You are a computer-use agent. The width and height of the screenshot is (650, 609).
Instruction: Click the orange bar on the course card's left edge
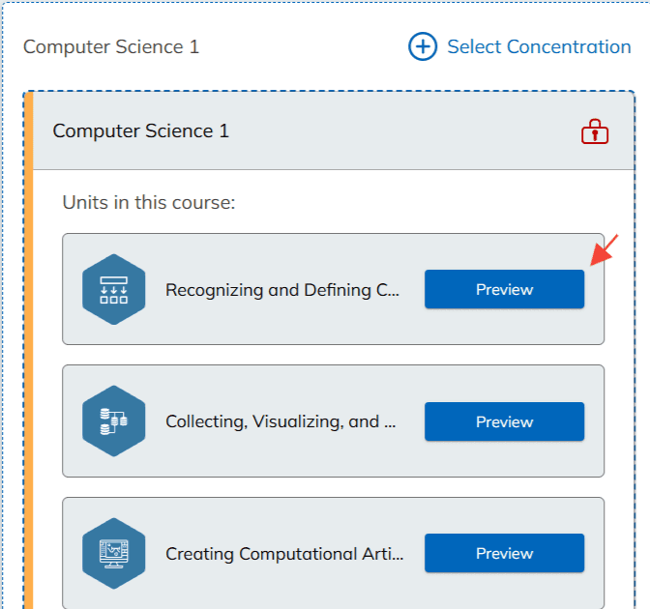(29, 348)
